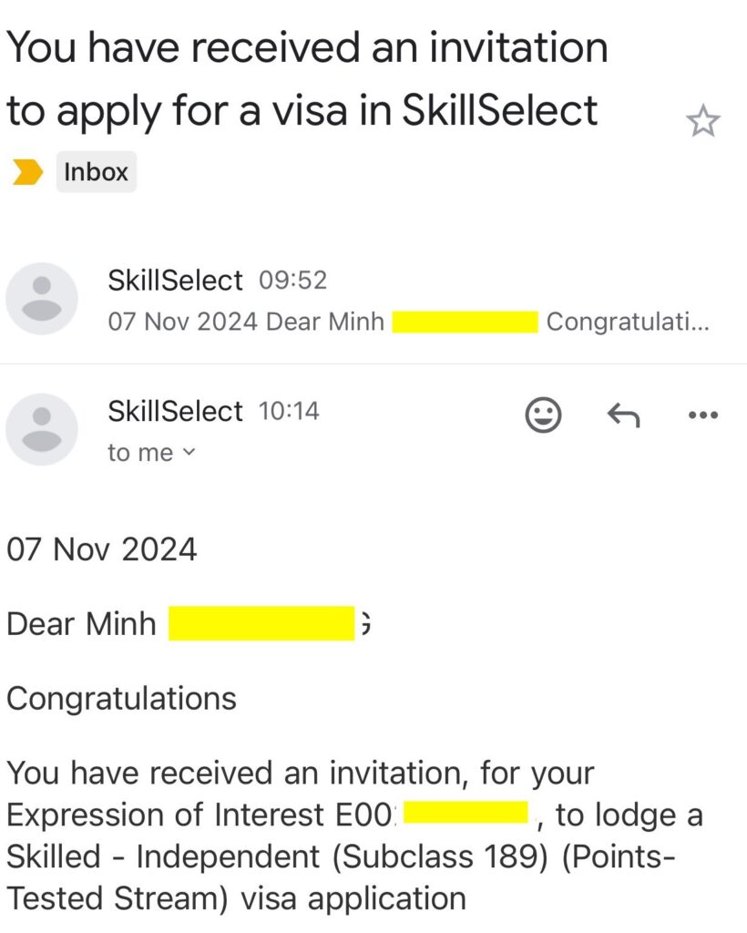Tap SkillSelect sender name at 09:52
The image size is (747, 933).
tap(175, 280)
